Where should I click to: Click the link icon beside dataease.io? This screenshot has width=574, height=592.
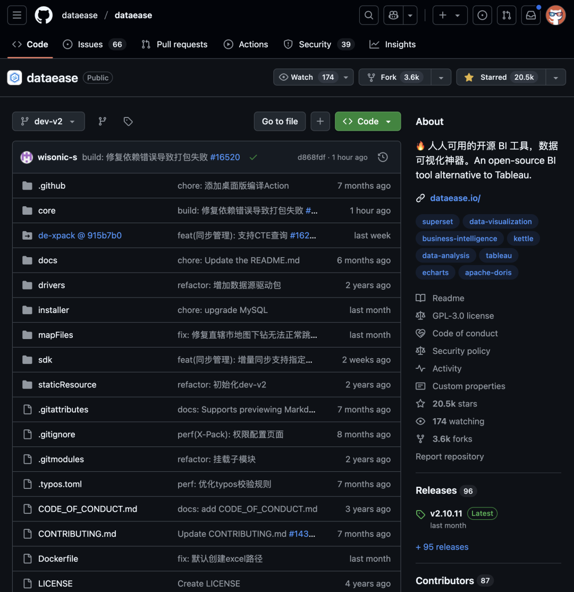pyautogui.click(x=420, y=198)
